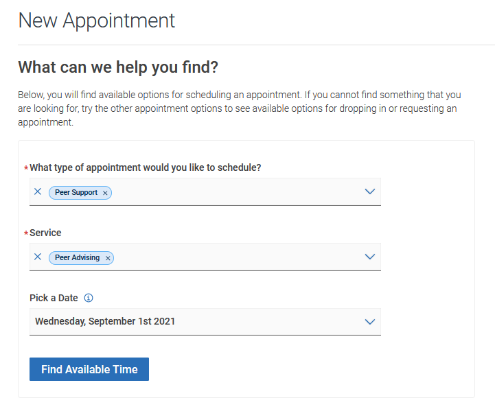Select the Peer Support tag
This screenshot has width=495, height=409.
[x=76, y=193]
